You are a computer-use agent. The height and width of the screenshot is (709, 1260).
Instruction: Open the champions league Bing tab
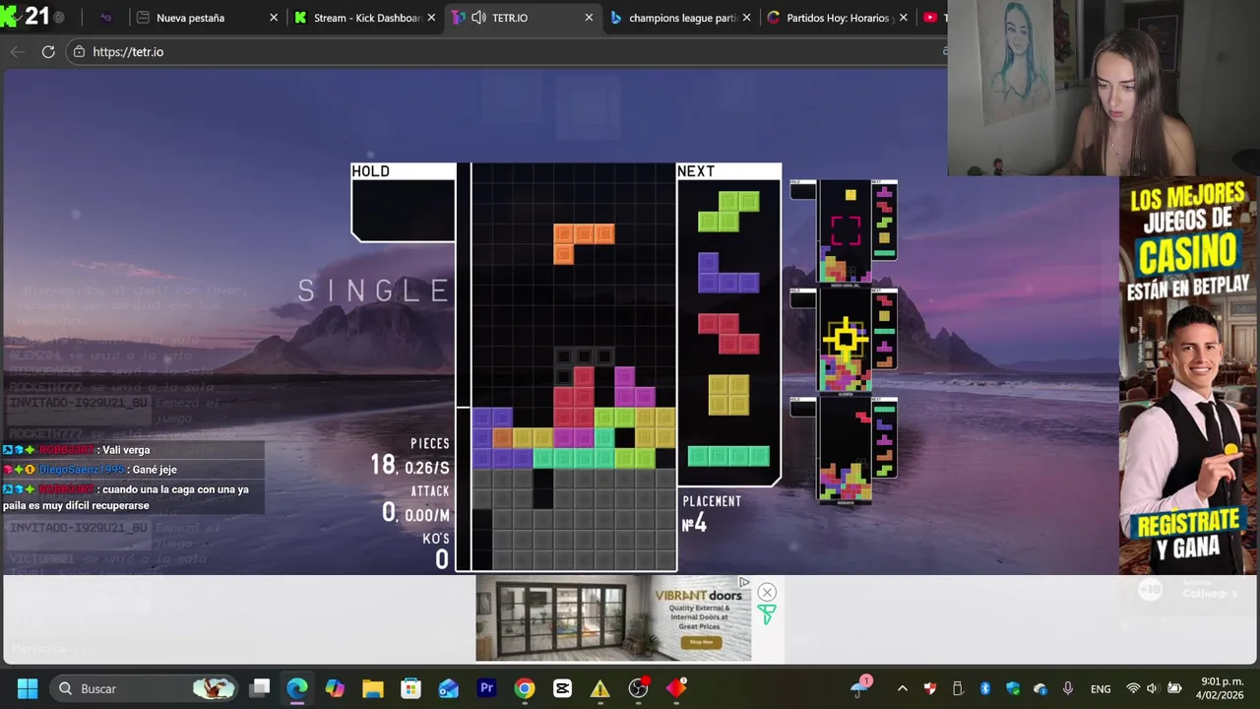(x=682, y=18)
